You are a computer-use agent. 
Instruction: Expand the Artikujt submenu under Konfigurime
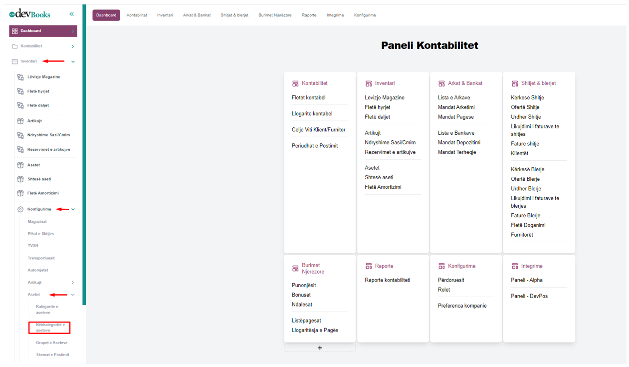(x=73, y=283)
